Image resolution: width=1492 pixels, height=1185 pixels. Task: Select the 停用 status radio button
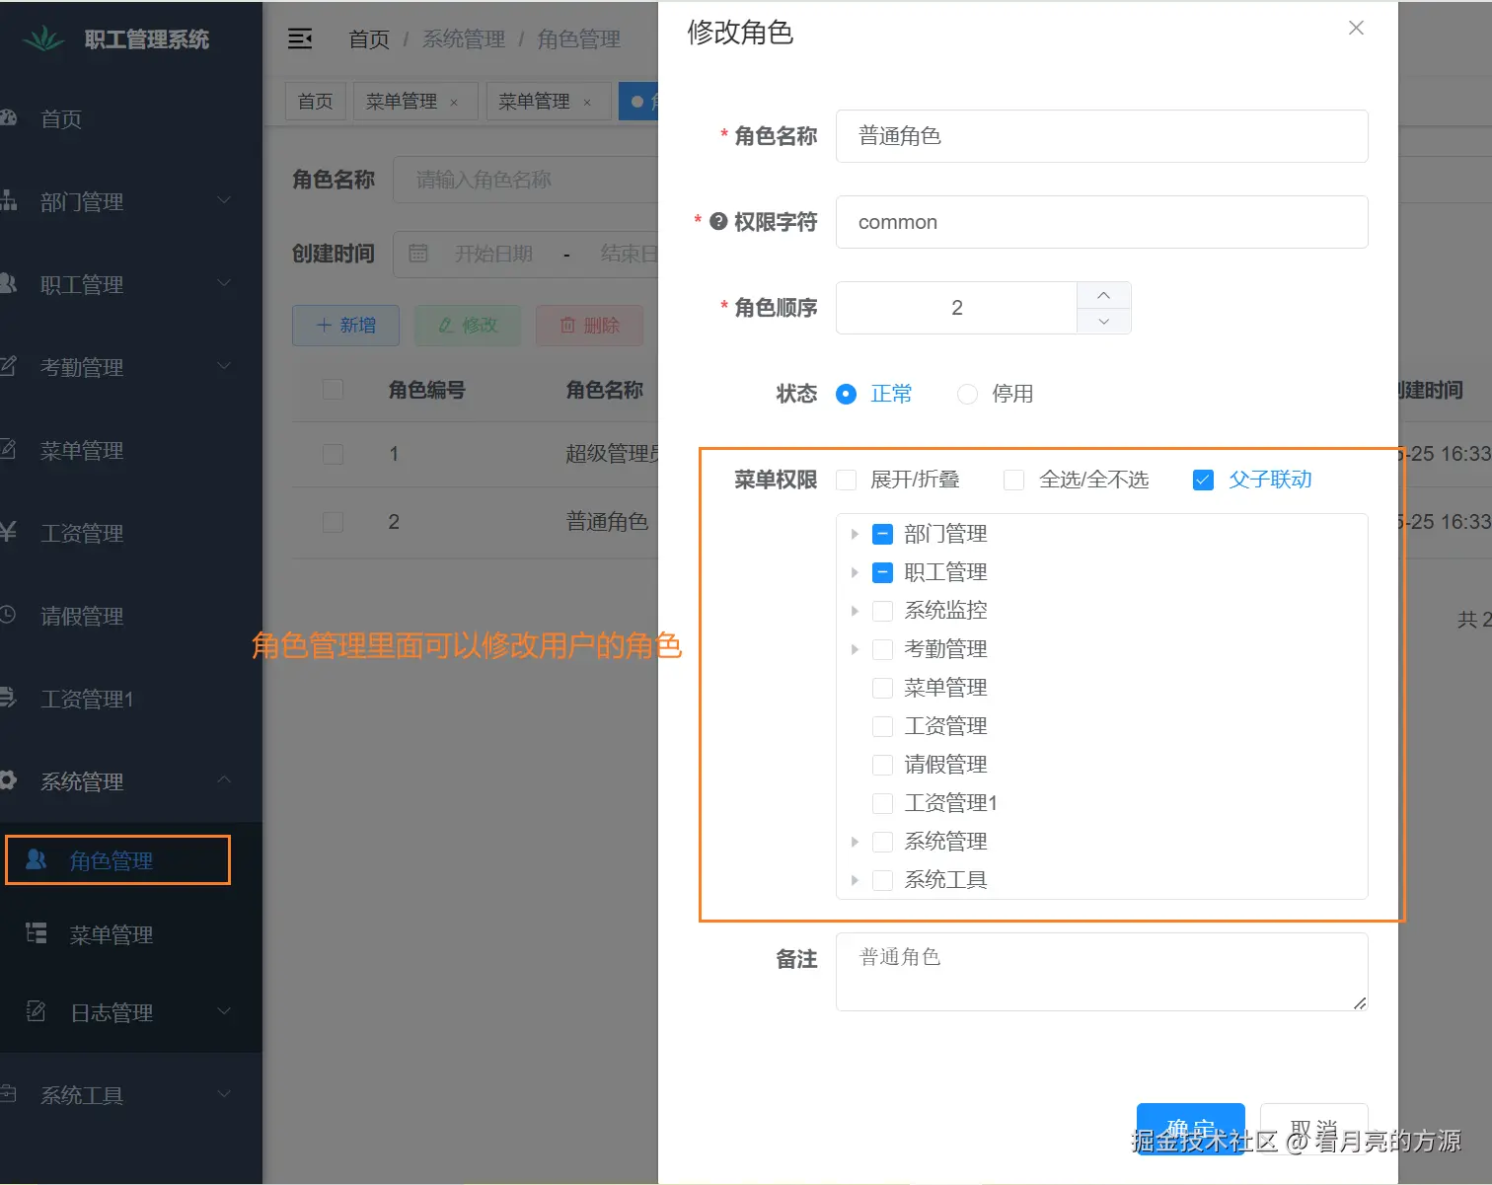tap(967, 394)
